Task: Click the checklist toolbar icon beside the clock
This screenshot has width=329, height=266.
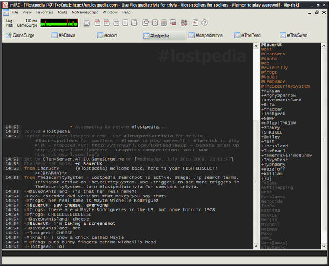Action: (155, 23)
